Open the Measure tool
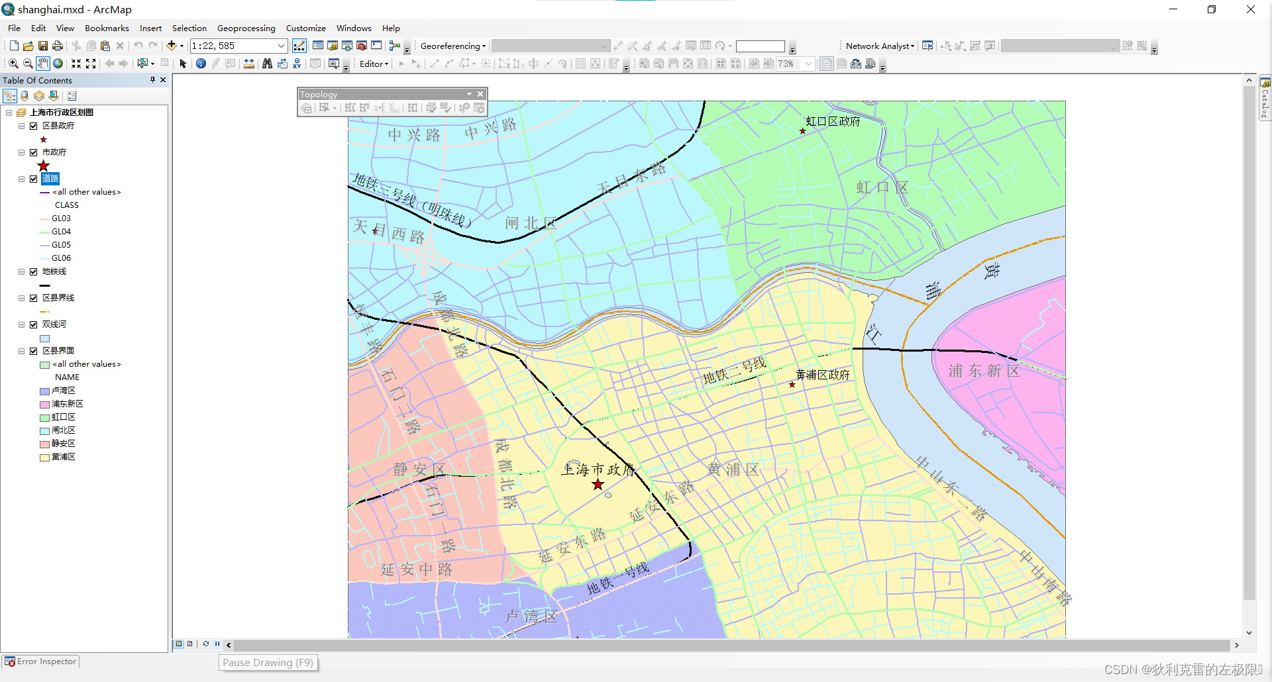 tap(248, 64)
